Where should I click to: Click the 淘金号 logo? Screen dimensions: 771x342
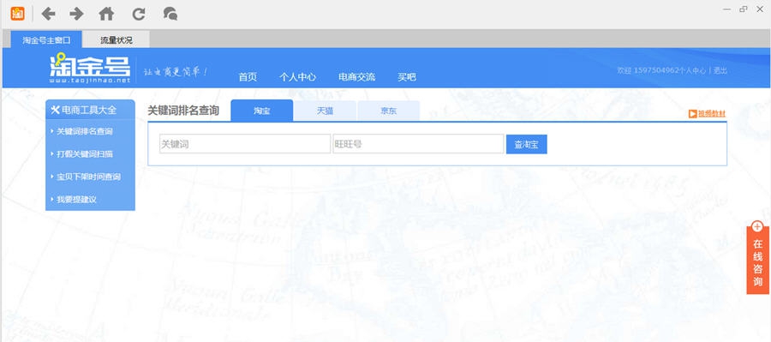(x=90, y=68)
